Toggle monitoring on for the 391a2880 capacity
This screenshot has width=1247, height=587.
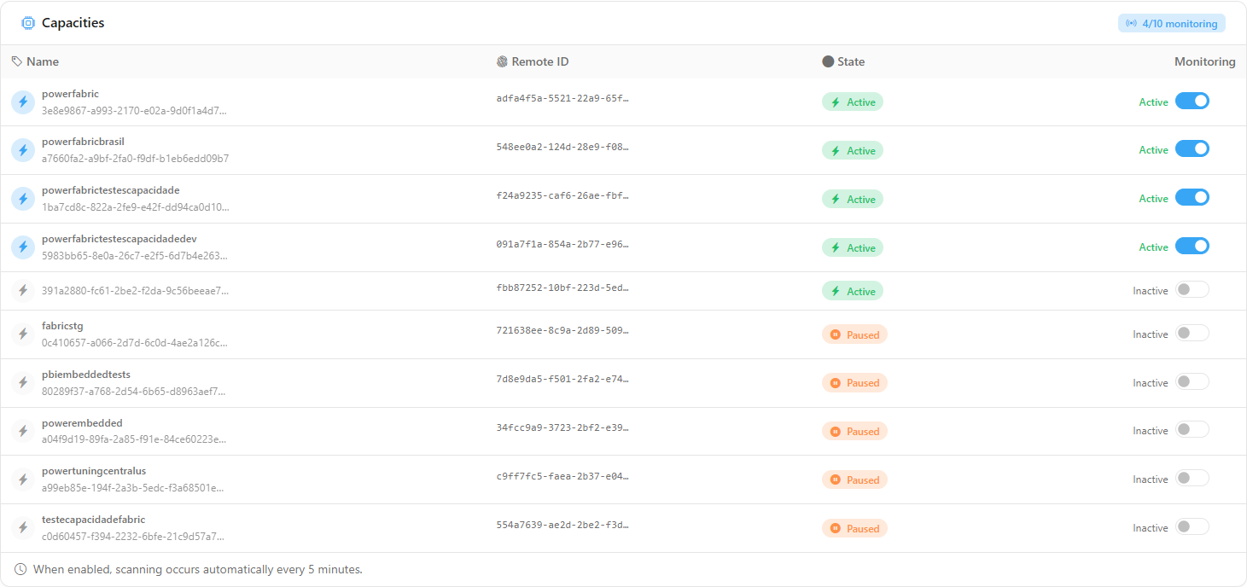point(1192,289)
